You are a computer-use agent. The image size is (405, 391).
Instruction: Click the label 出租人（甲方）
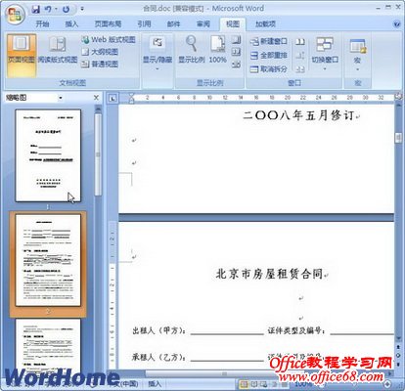(x=158, y=330)
